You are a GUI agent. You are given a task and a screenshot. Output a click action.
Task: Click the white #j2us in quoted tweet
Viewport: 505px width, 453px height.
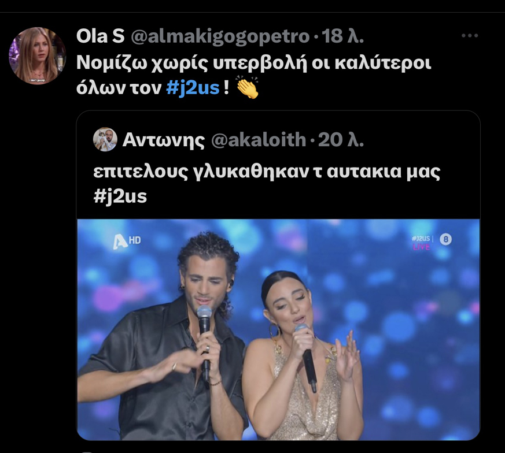[x=120, y=196]
